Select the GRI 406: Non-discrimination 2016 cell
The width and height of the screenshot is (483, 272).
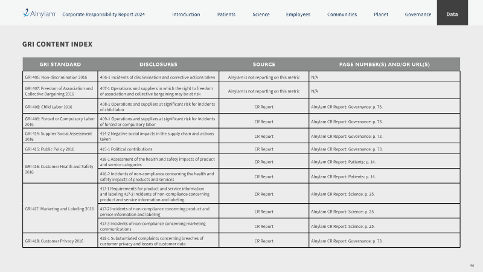point(60,77)
